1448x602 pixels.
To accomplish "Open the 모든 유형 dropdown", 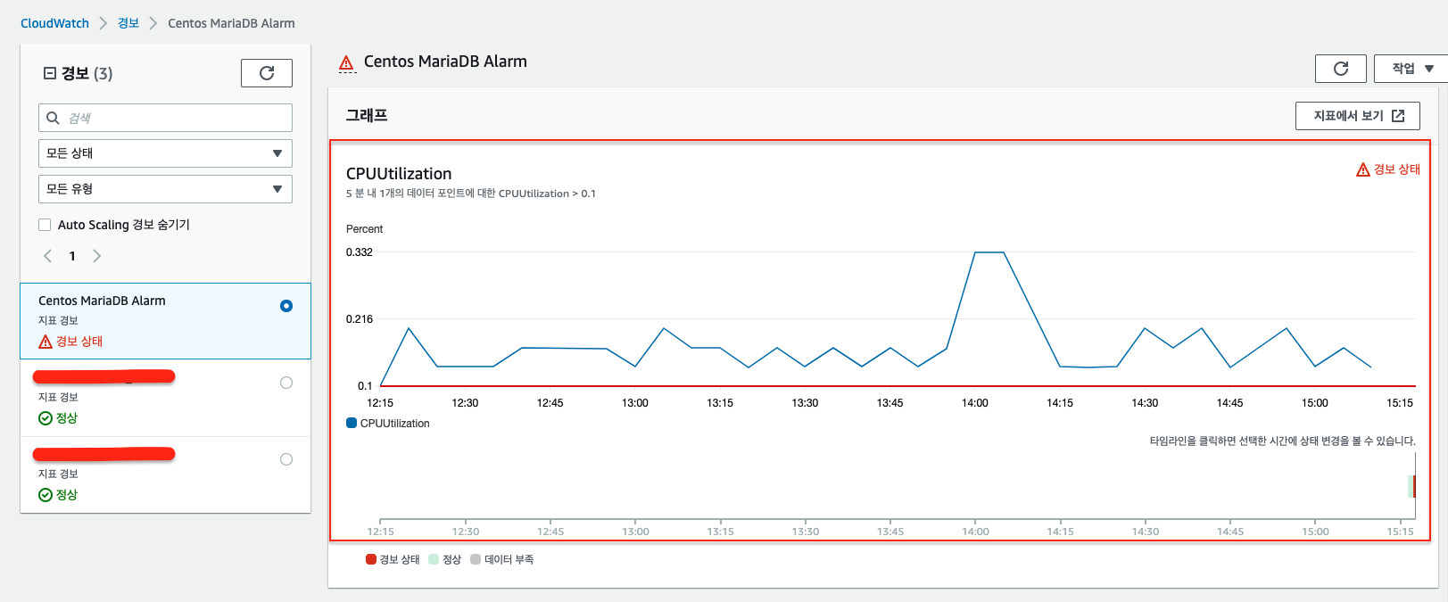I will [165, 189].
